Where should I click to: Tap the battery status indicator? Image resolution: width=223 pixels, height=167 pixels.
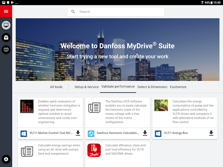tap(212, 3)
